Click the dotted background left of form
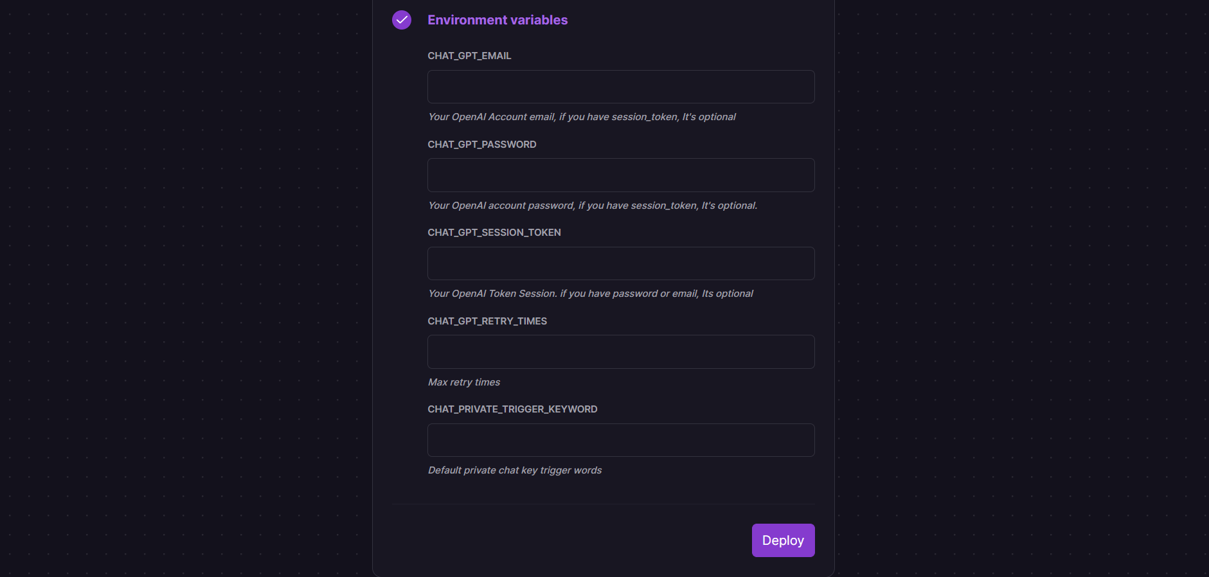Screen dimensions: 1209x577 pyautogui.click(x=186, y=289)
